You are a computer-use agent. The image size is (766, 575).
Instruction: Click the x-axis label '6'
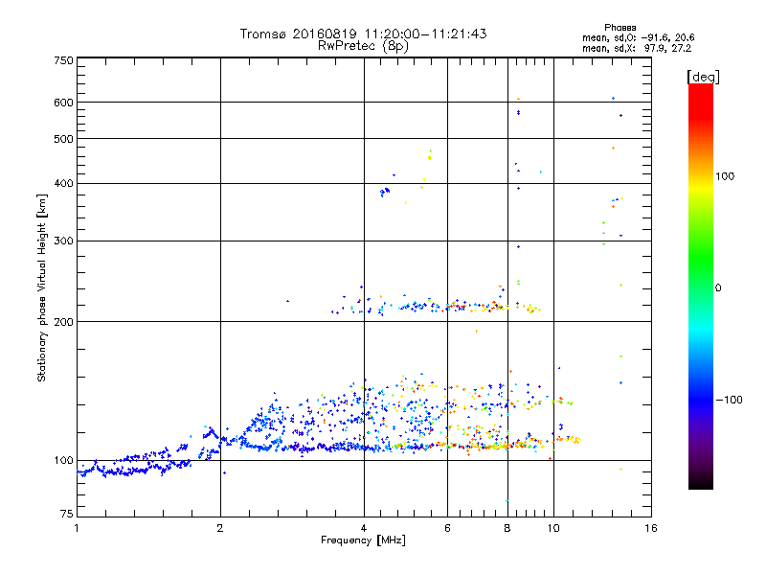coord(447,528)
